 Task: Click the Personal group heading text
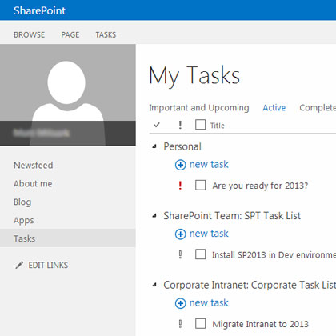click(x=182, y=146)
